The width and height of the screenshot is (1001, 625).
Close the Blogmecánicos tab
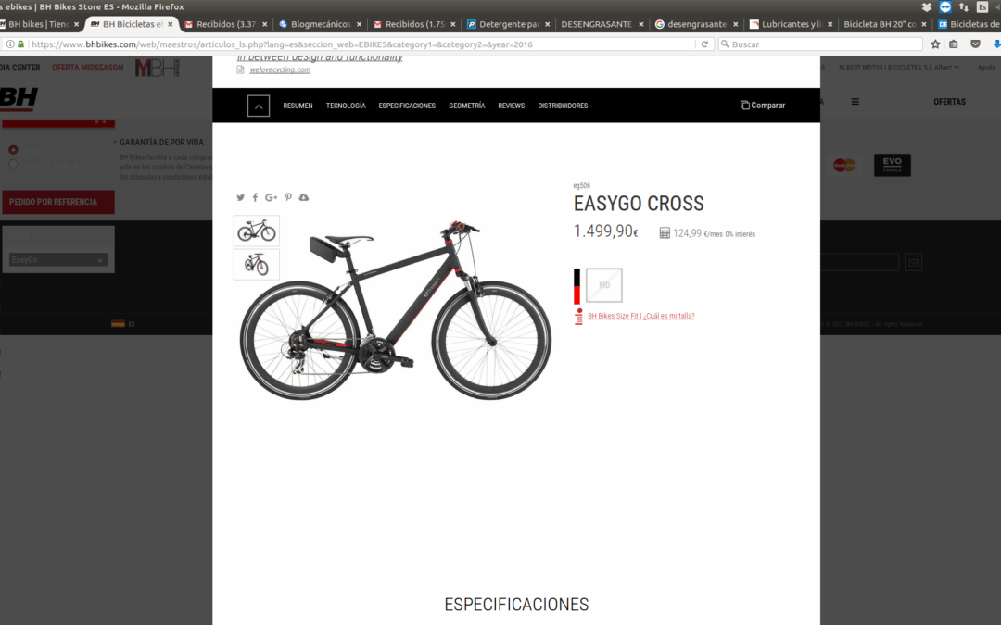(x=360, y=24)
